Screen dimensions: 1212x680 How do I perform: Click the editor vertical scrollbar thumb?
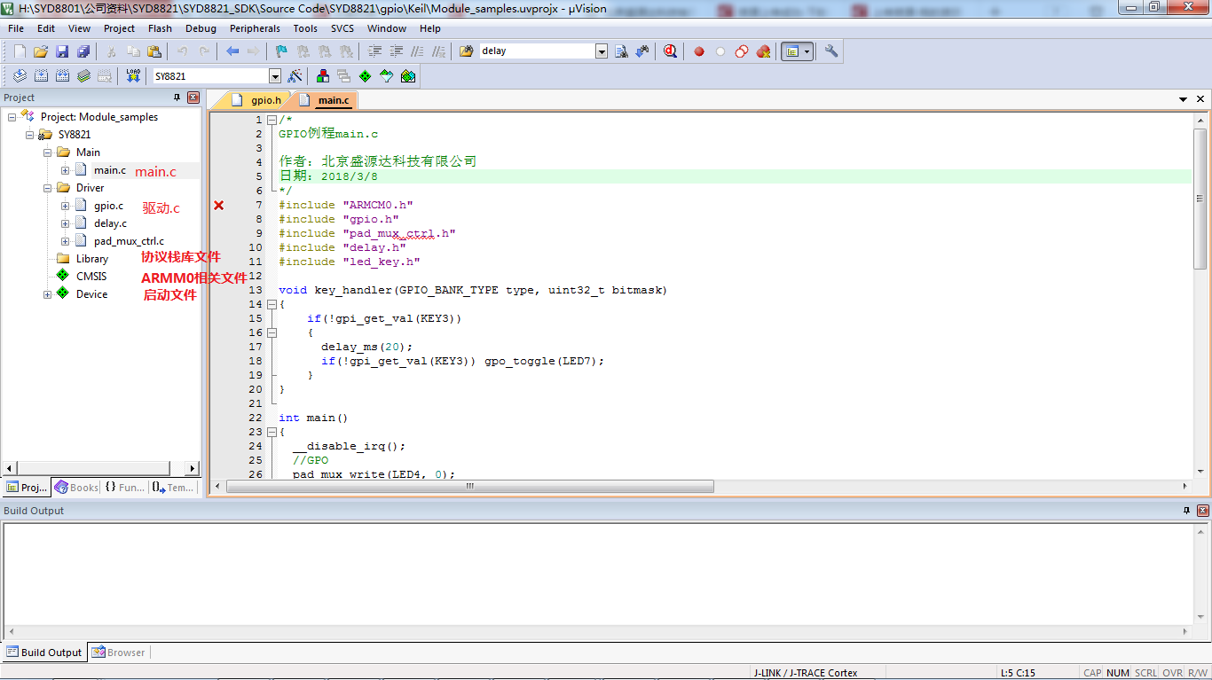[1200, 199]
